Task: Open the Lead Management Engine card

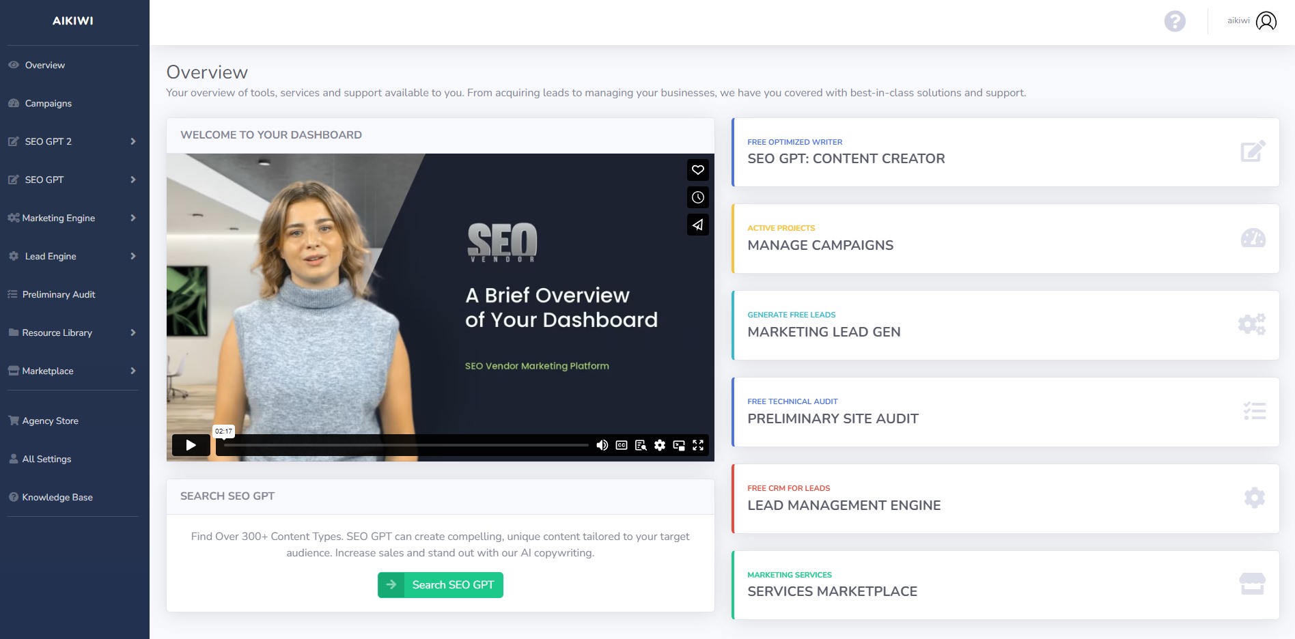Action: [1005, 499]
